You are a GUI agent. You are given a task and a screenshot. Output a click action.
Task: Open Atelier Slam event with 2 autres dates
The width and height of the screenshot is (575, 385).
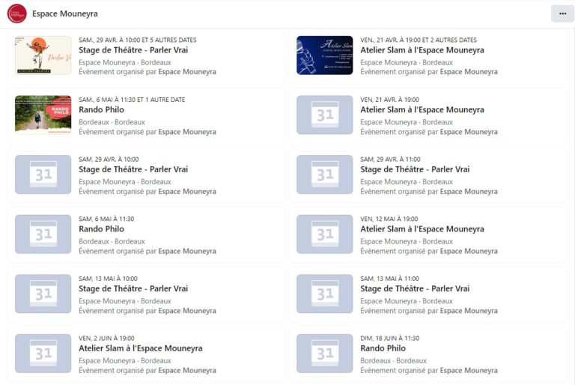(422, 50)
